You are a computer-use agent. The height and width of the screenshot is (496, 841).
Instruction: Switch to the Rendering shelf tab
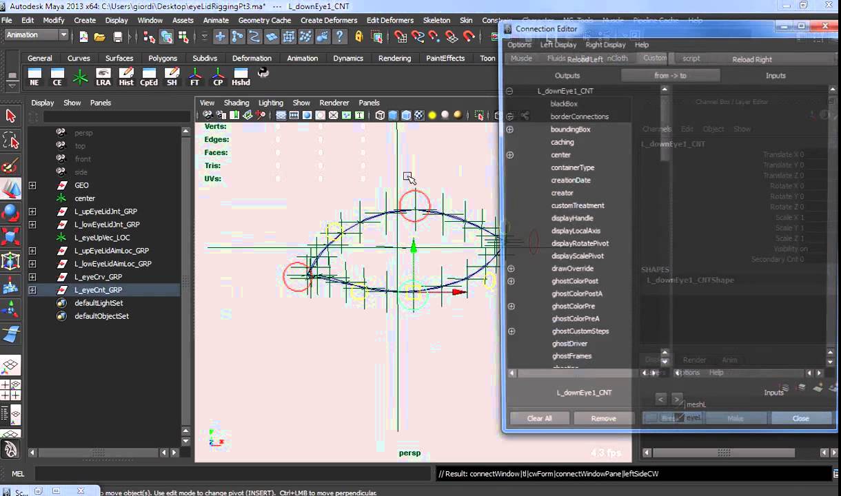pos(394,58)
